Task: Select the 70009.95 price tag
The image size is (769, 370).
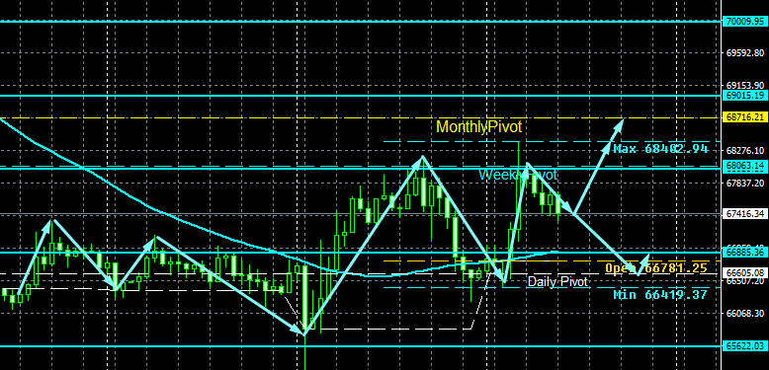Action: click(x=745, y=21)
